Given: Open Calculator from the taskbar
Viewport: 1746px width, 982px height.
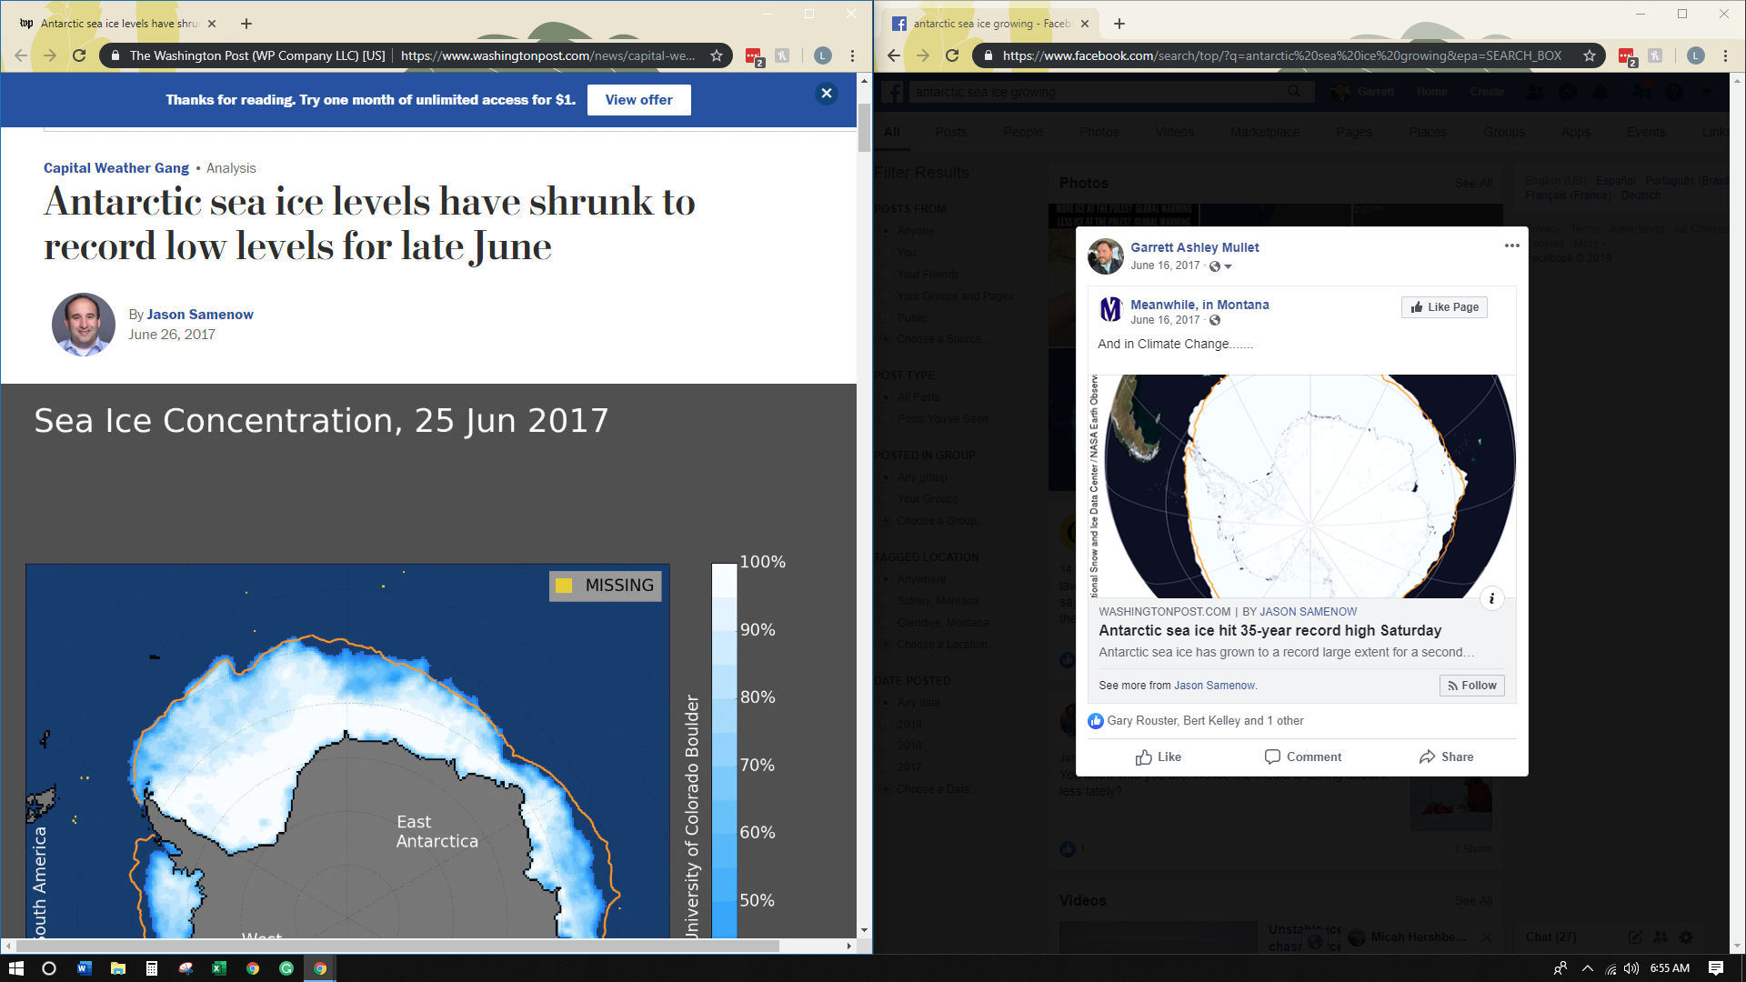Looking at the screenshot, I should coord(151,968).
